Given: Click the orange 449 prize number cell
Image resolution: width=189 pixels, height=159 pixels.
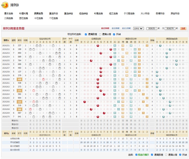Looking at the screenshot, I should (19, 79).
